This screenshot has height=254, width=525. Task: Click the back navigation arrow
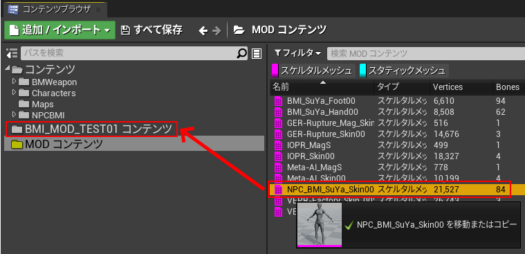pyautogui.click(x=203, y=31)
